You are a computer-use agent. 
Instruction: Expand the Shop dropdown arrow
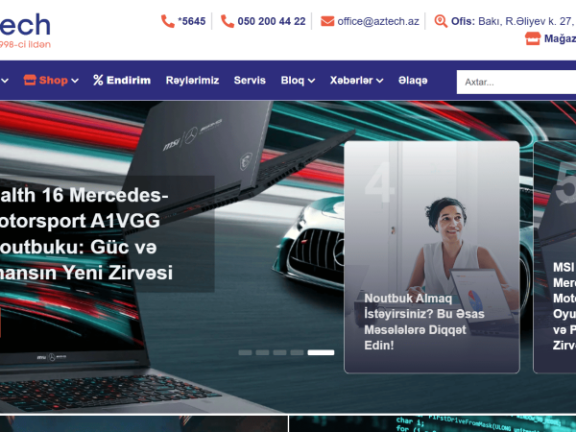75,81
